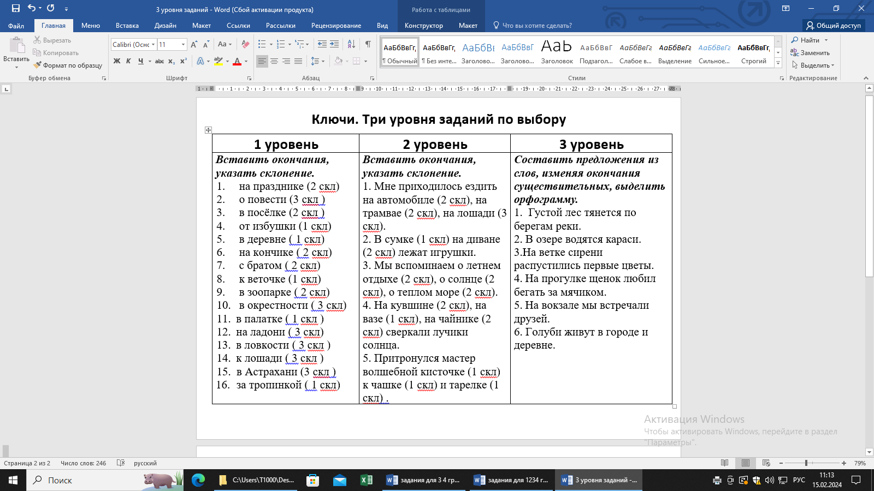Click the Sort A-Z icon
The image size is (874, 491).
[351, 44]
